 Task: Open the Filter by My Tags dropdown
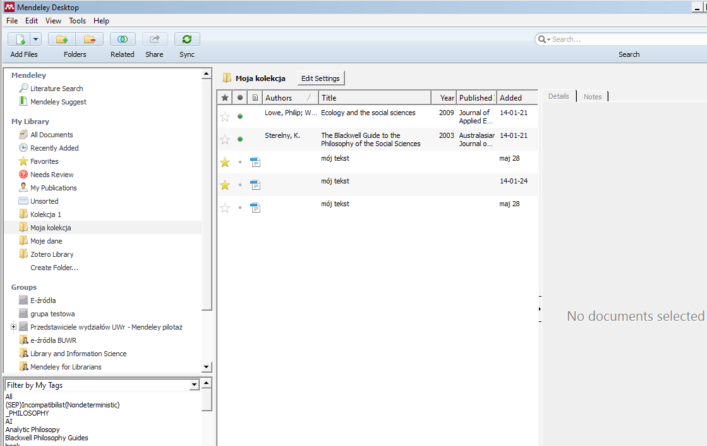click(x=195, y=385)
